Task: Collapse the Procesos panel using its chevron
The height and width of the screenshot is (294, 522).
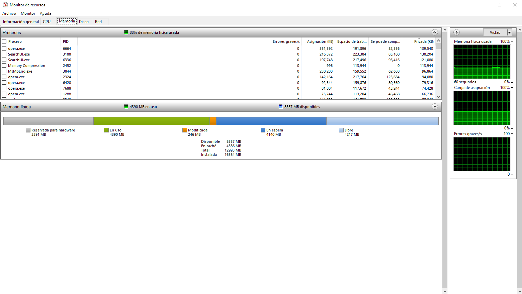Action: click(x=435, y=32)
